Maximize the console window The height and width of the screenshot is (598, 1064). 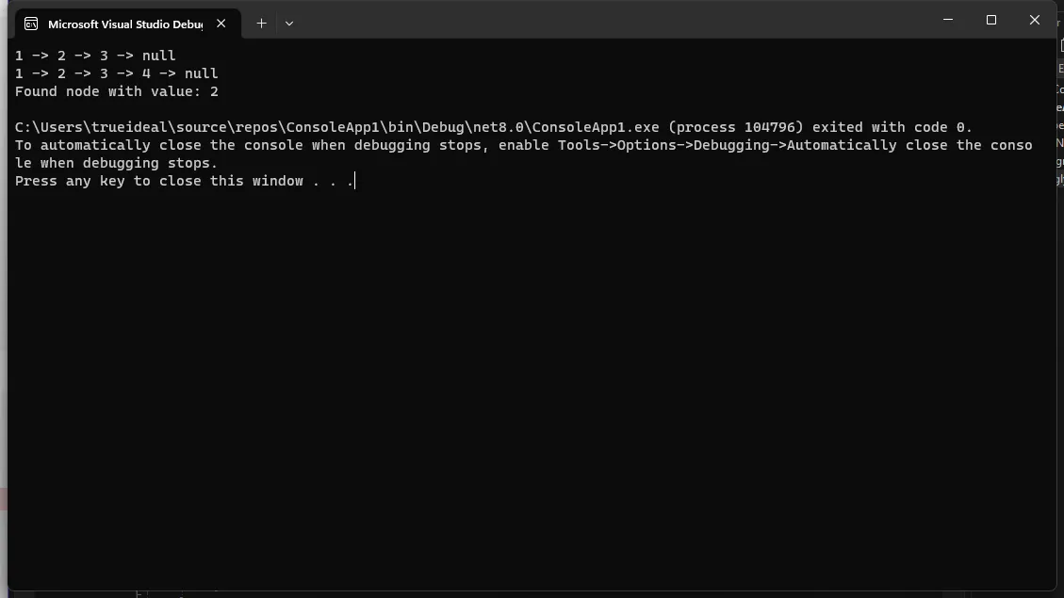991,20
